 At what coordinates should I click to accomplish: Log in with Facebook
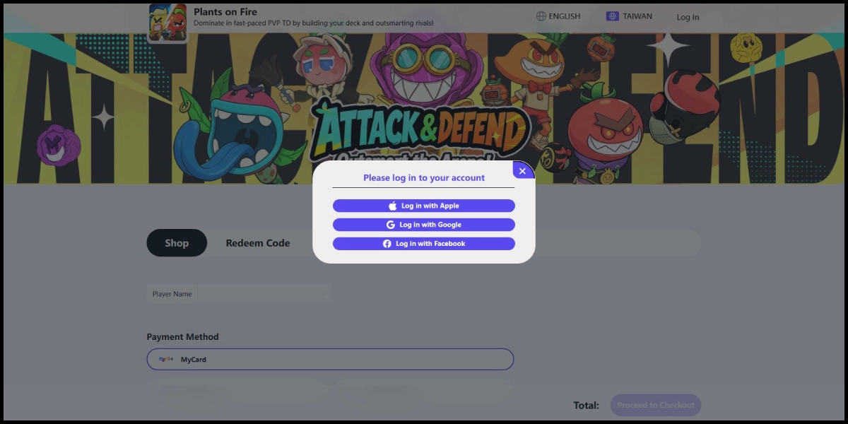pos(424,244)
